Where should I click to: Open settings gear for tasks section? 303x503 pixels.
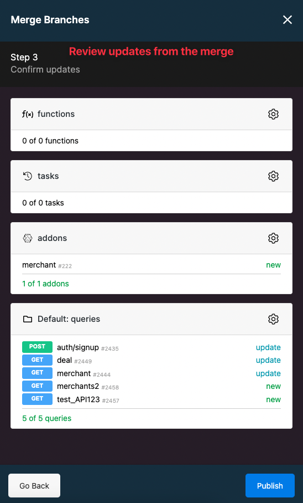(x=273, y=176)
